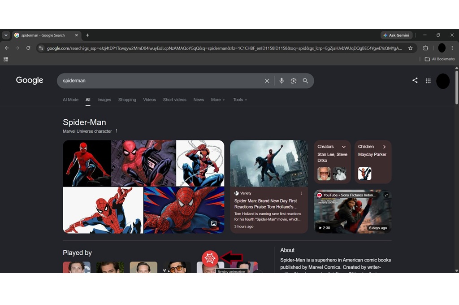The height and width of the screenshot is (305, 459).
Task: Select the All results tab
Action: click(x=88, y=100)
